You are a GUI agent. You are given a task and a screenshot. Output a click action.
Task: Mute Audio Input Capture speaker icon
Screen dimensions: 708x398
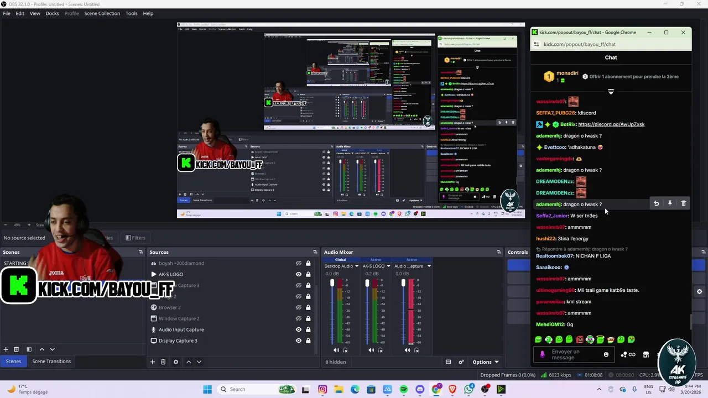pos(407,350)
